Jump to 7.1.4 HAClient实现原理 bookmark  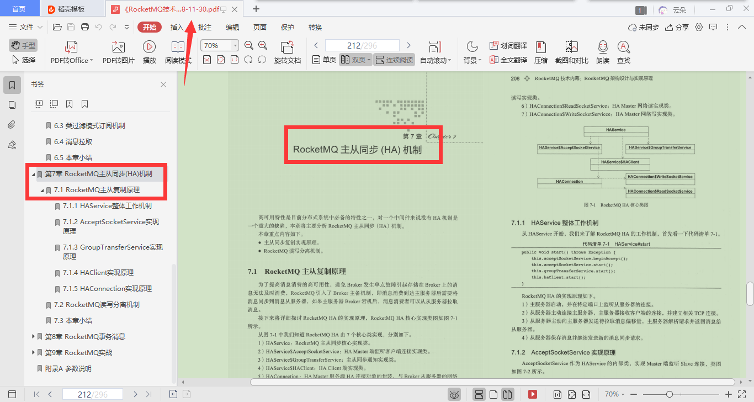pyautogui.click(x=98, y=272)
